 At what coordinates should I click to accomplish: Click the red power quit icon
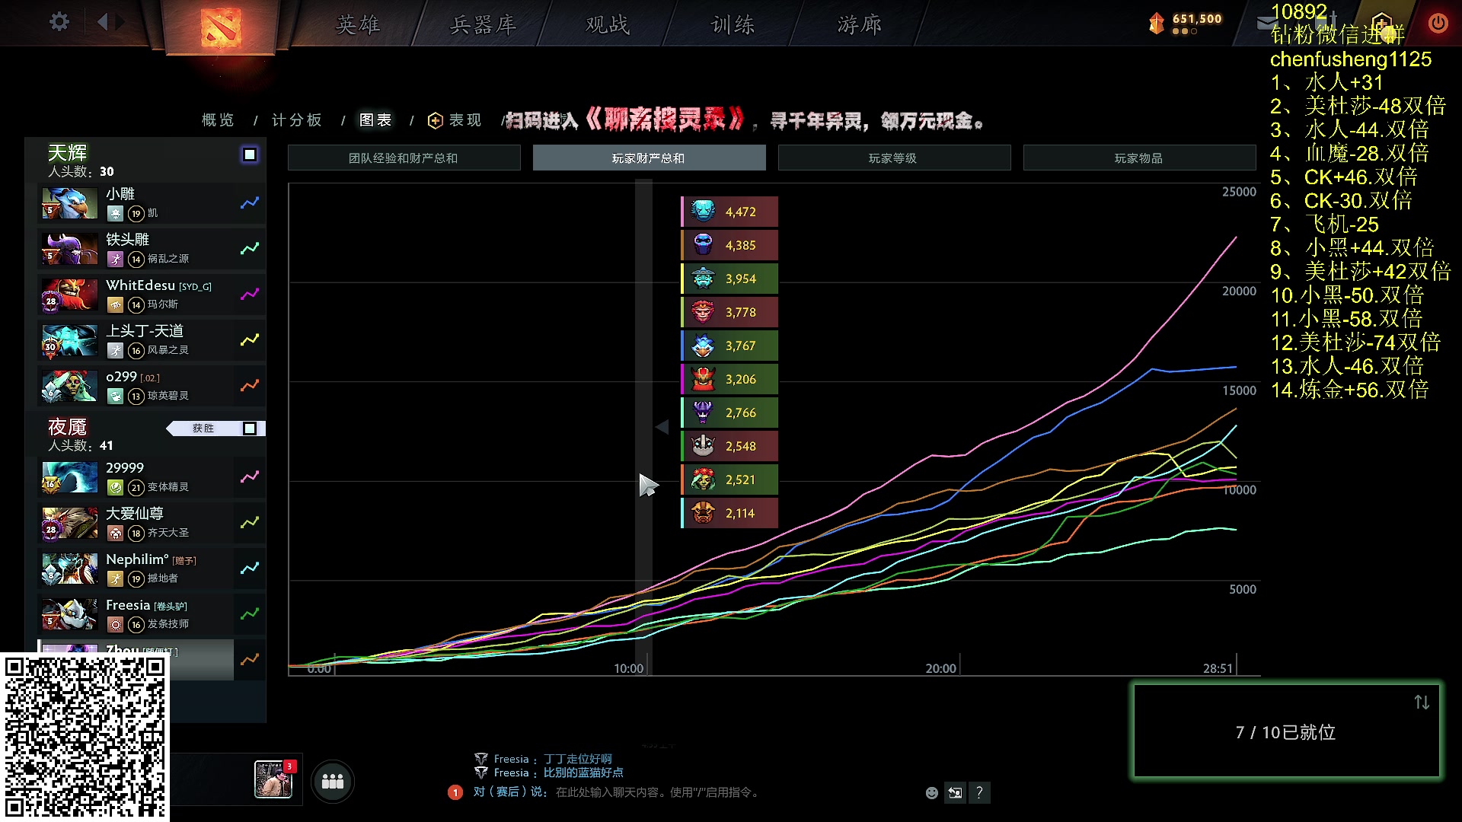point(1438,23)
